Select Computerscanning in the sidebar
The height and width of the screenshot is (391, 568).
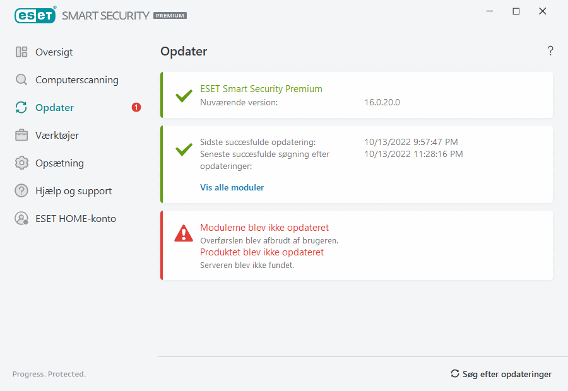coord(76,80)
